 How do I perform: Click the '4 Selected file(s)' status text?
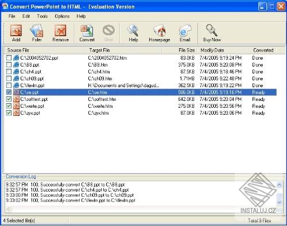19,220
